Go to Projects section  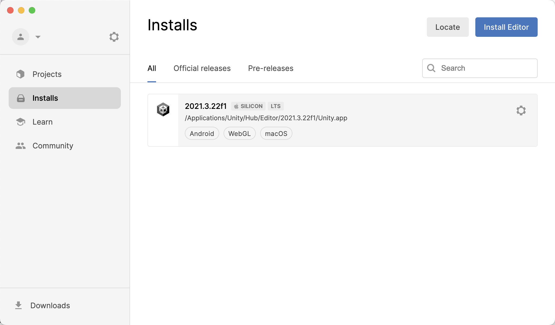coord(65,74)
